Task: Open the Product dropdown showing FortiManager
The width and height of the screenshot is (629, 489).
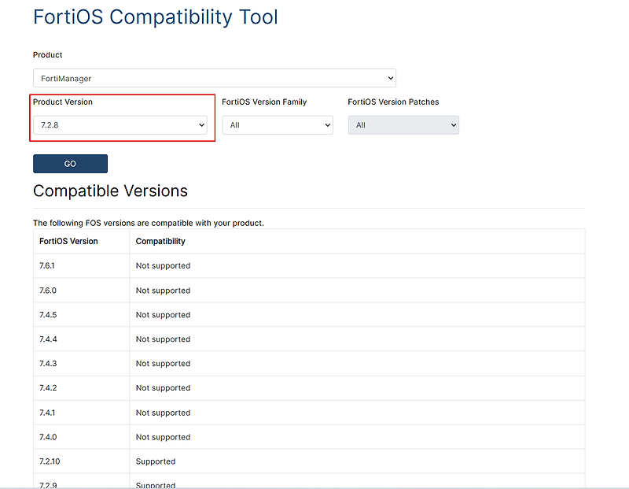Action: click(214, 78)
